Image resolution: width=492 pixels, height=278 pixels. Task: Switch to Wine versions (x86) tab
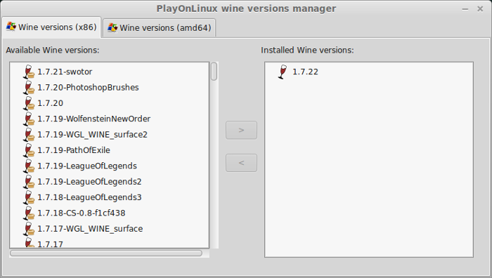click(x=51, y=27)
